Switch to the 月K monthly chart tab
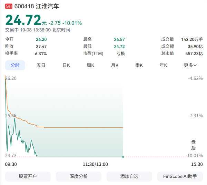The image size is (207, 185). tap(115, 65)
